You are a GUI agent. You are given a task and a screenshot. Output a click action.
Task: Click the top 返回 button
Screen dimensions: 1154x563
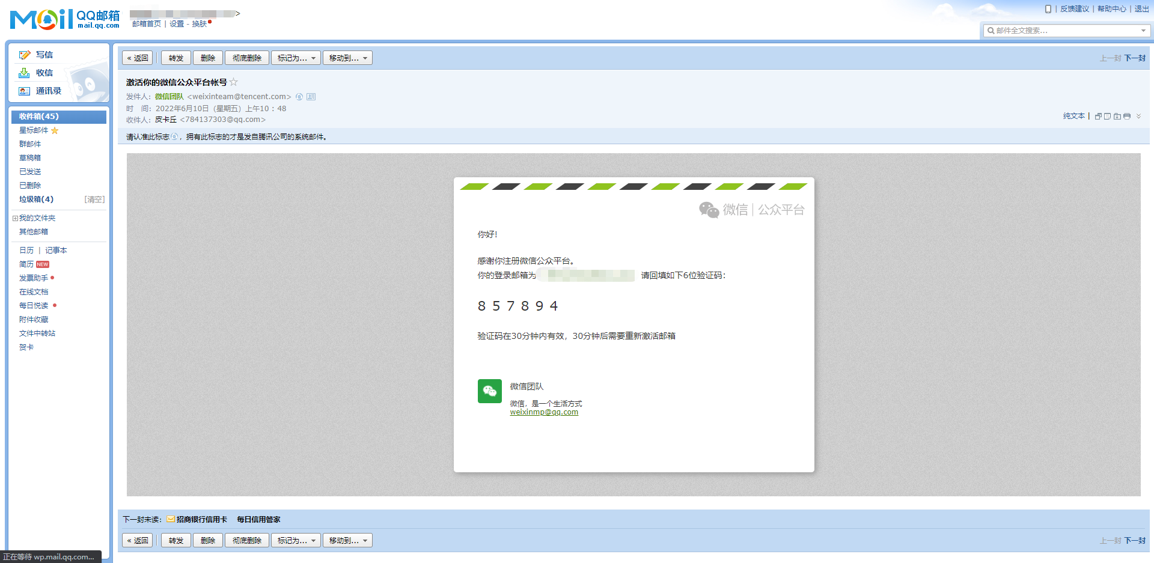pos(137,58)
